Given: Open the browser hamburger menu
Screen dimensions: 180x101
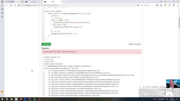Looking at the screenshot, I should tap(165, 2).
